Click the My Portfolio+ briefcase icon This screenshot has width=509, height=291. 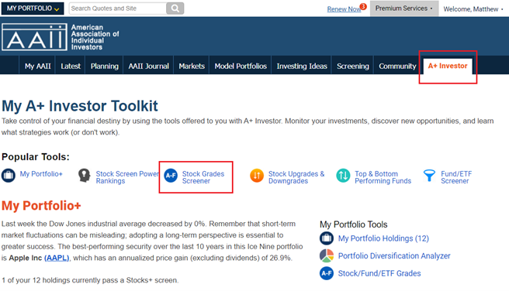(9, 176)
